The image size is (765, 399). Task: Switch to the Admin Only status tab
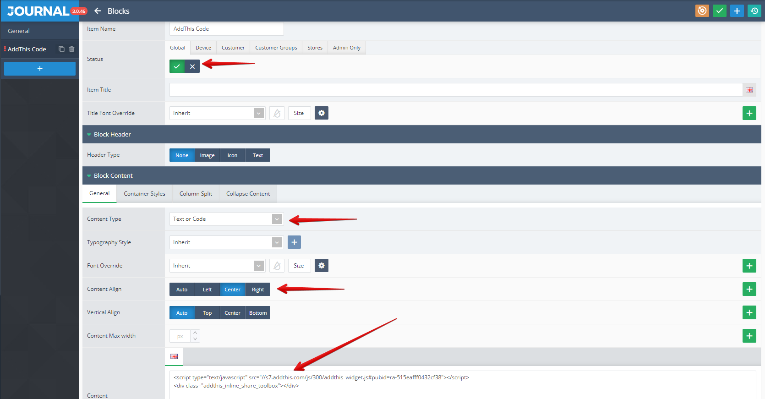(x=347, y=48)
